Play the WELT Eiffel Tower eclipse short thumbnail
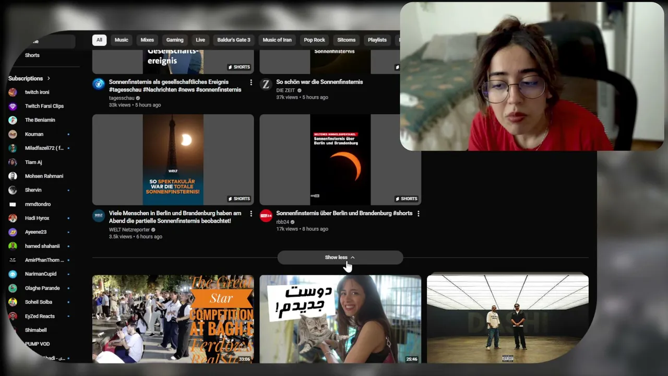The width and height of the screenshot is (668, 376). click(x=173, y=160)
